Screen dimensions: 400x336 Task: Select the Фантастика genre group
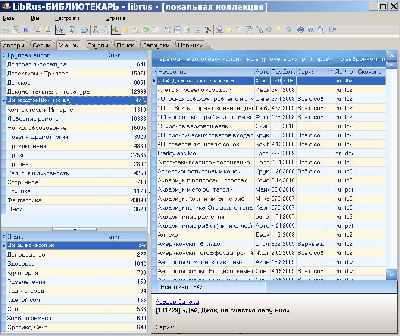coord(24,200)
